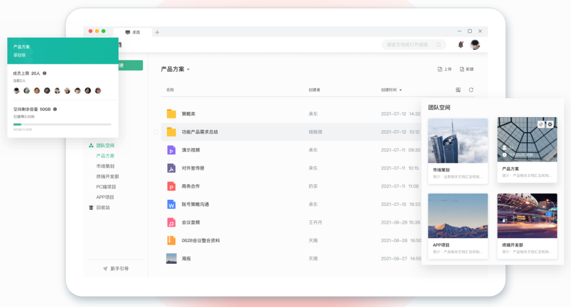Click the 产品方案 title in the green popup header

pyautogui.click(x=21, y=47)
